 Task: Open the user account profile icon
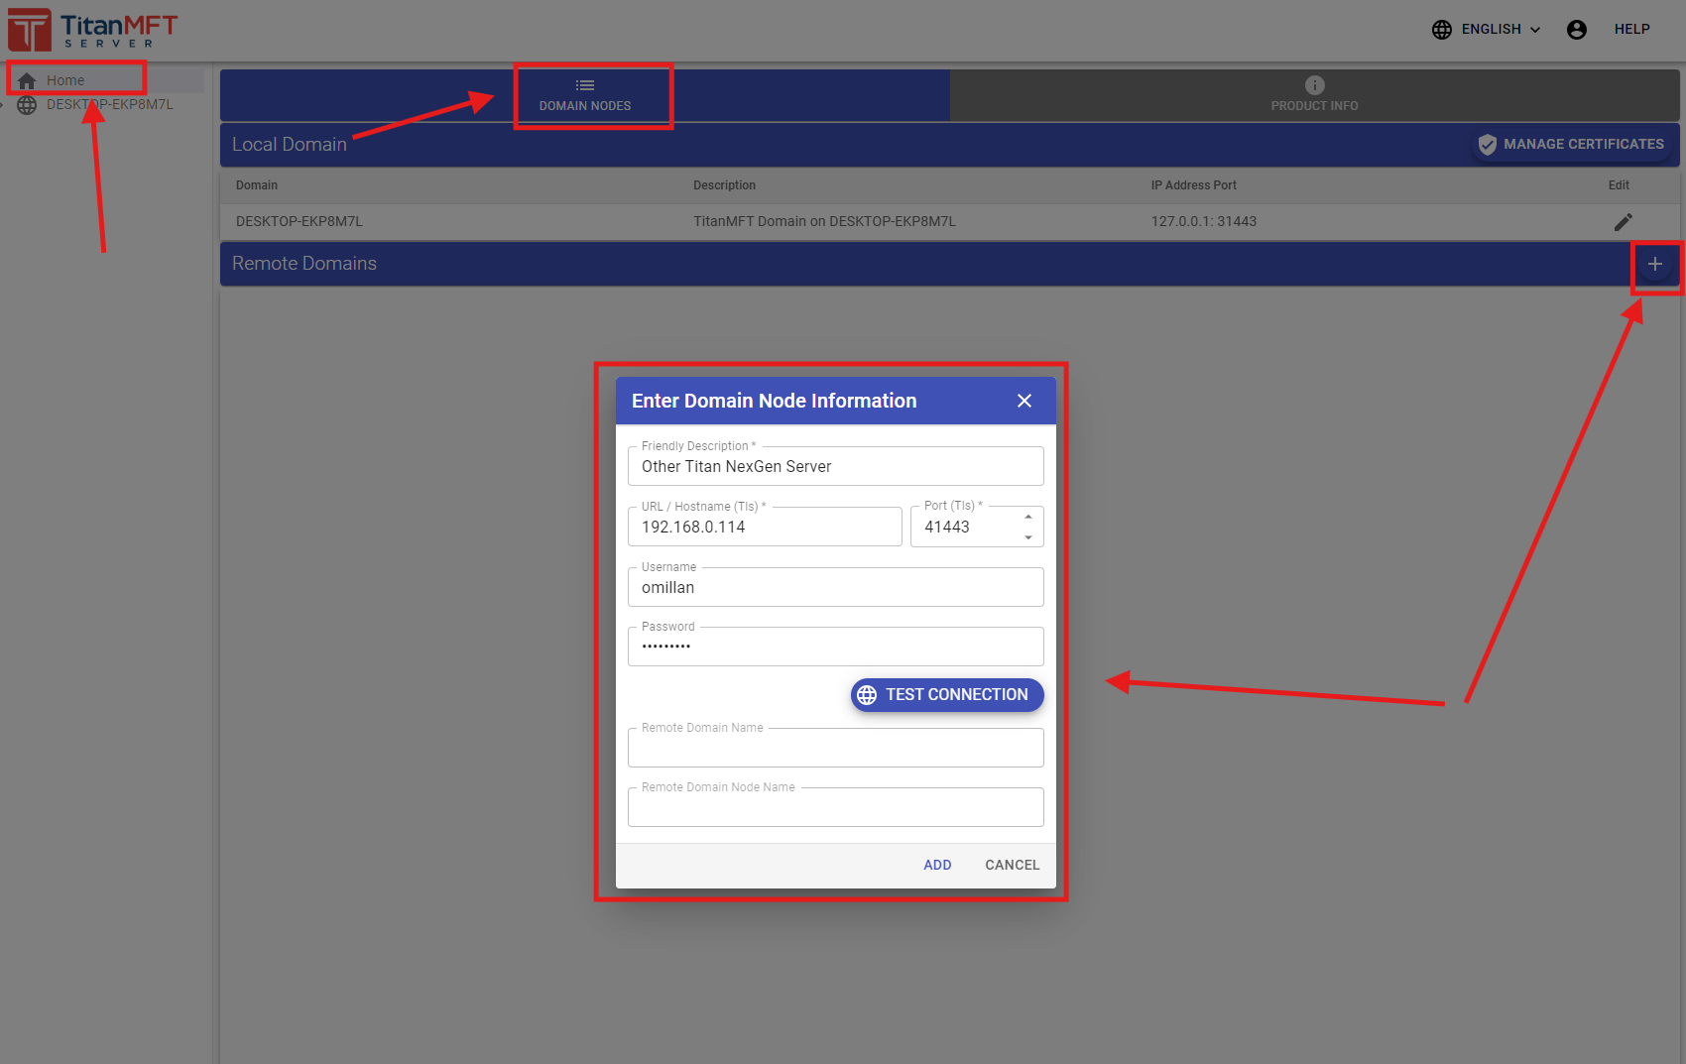click(x=1576, y=30)
